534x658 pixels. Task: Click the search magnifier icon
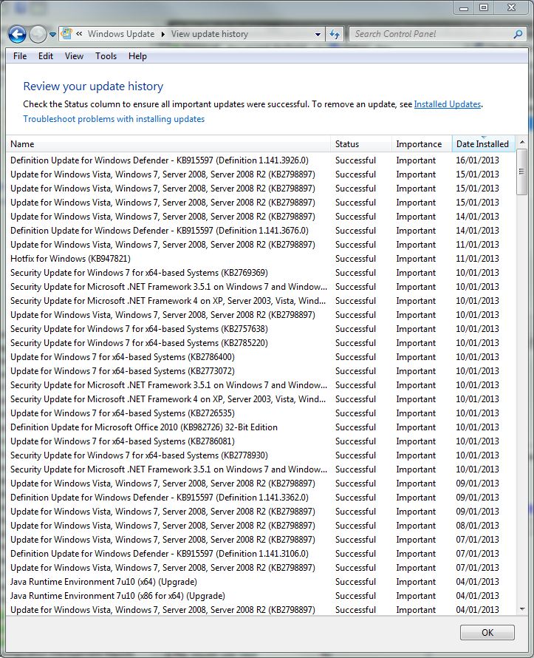518,34
